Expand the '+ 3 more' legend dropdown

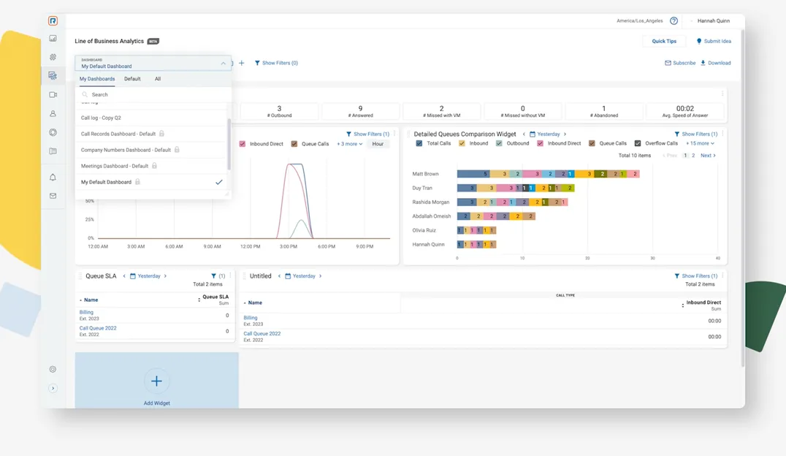[x=349, y=144]
